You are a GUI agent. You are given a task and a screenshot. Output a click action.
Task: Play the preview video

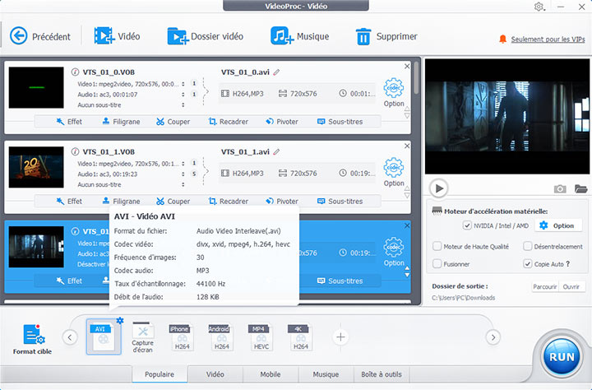pyautogui.click(x=439, y=188)
